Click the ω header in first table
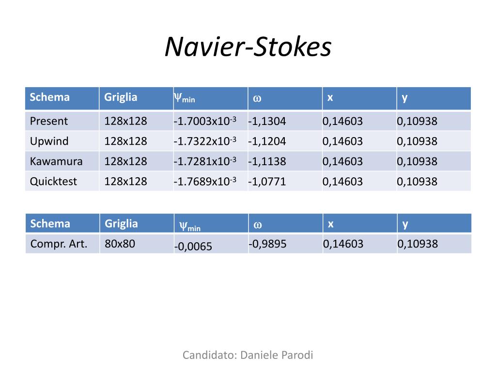Screen dimensions: 496x372 (257, 98)
